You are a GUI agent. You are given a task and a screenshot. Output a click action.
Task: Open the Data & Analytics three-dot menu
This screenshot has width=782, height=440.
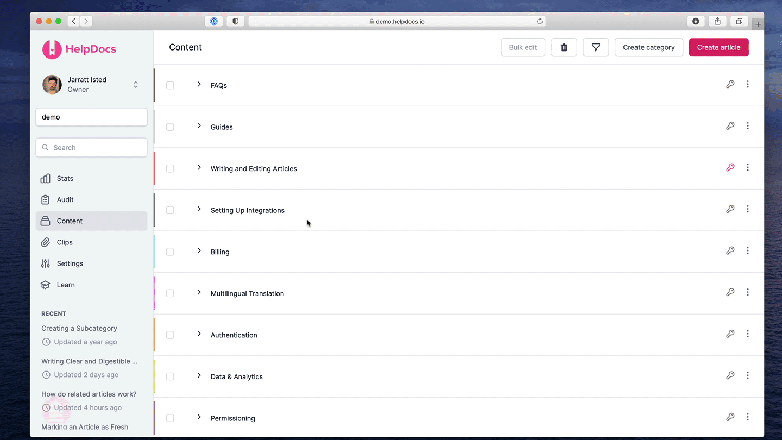click(x=748, y=375)
